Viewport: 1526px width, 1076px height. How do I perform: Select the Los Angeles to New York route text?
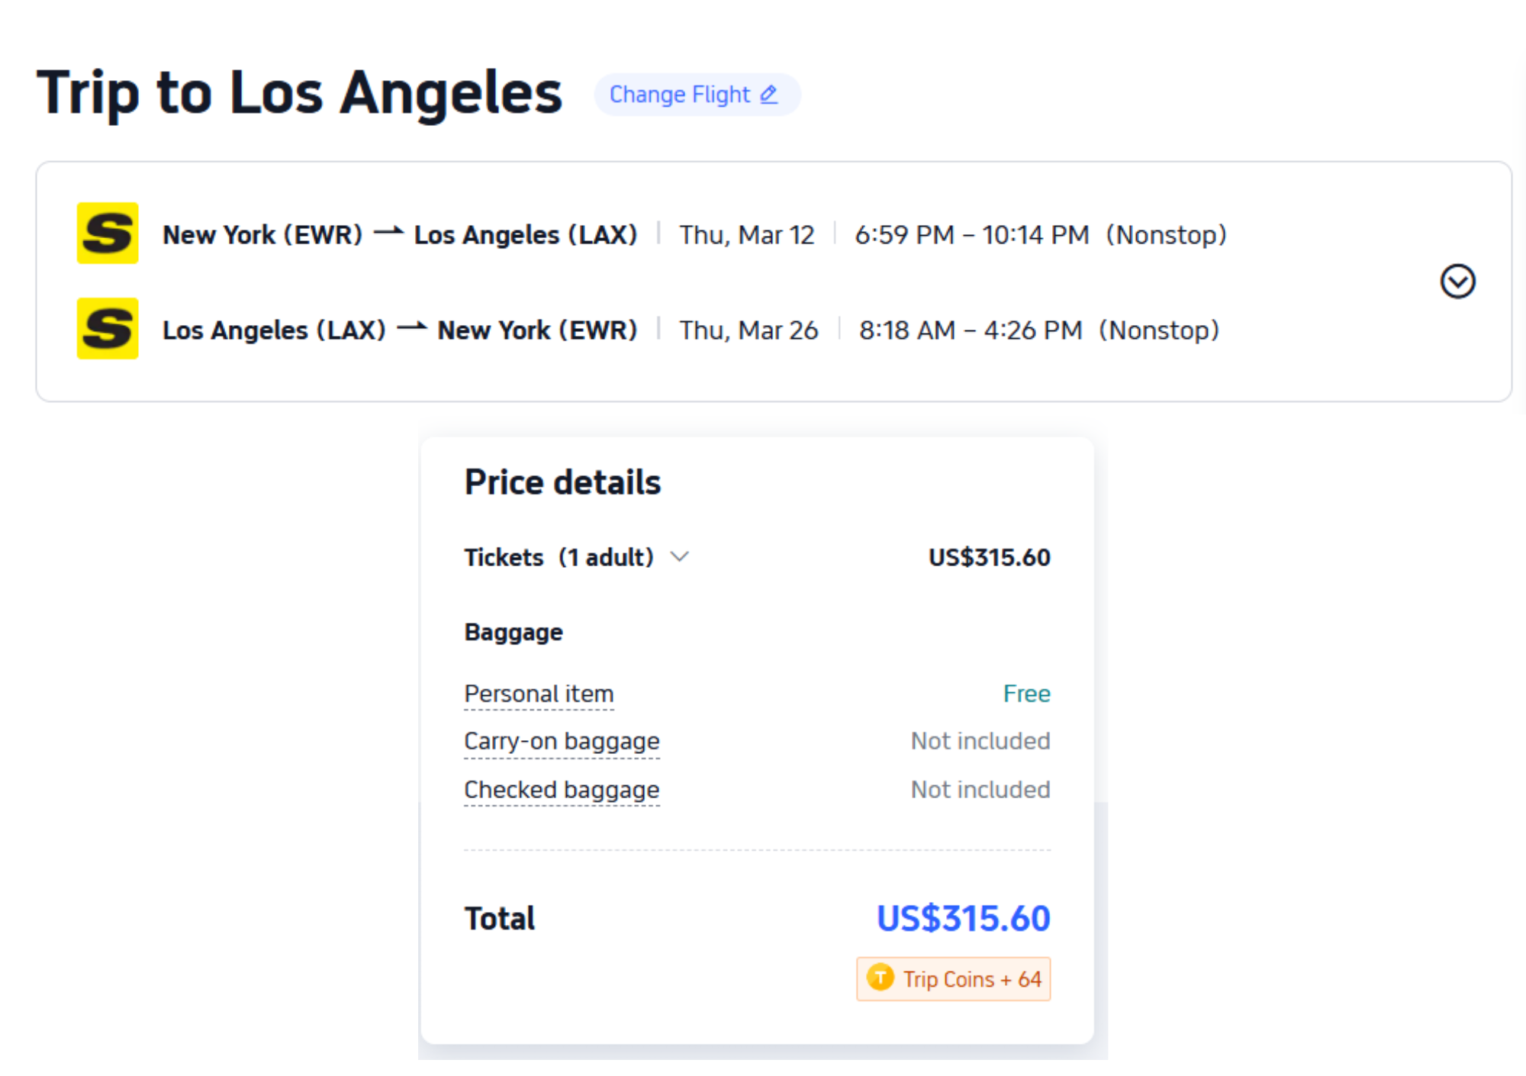(x=400, y=330)
